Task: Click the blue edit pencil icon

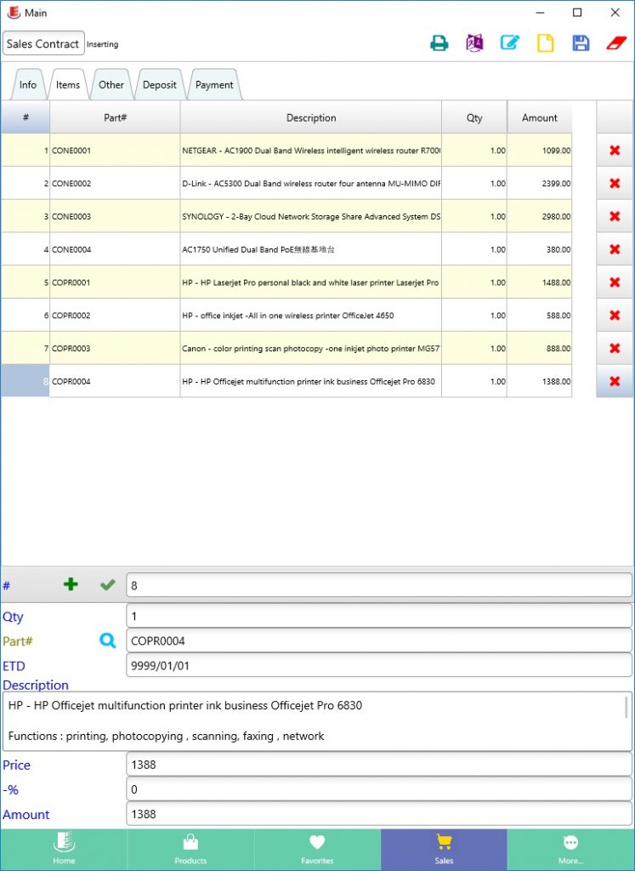Action: point(509,43)
